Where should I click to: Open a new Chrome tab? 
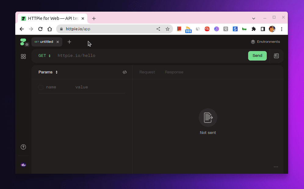click(x=94, y=18)
